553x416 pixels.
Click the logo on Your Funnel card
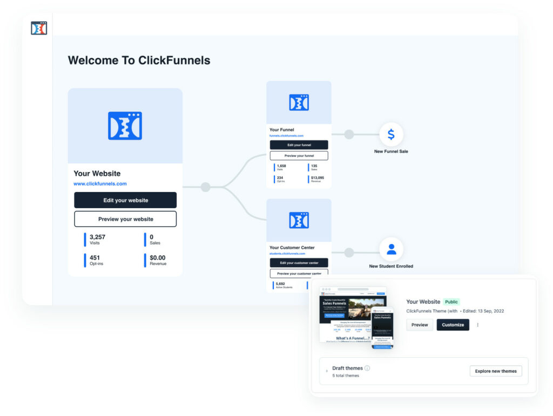click(x=299, y=103)
